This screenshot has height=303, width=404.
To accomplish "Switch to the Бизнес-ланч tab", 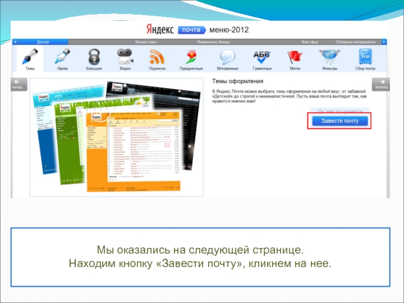I will 146,42.
